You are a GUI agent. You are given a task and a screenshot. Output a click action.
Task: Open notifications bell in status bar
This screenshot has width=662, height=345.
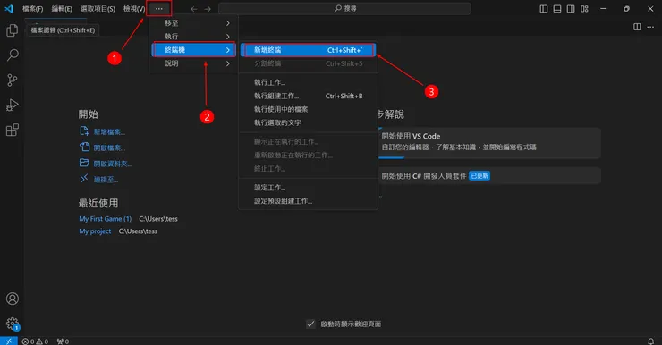[x=650, y=341]
